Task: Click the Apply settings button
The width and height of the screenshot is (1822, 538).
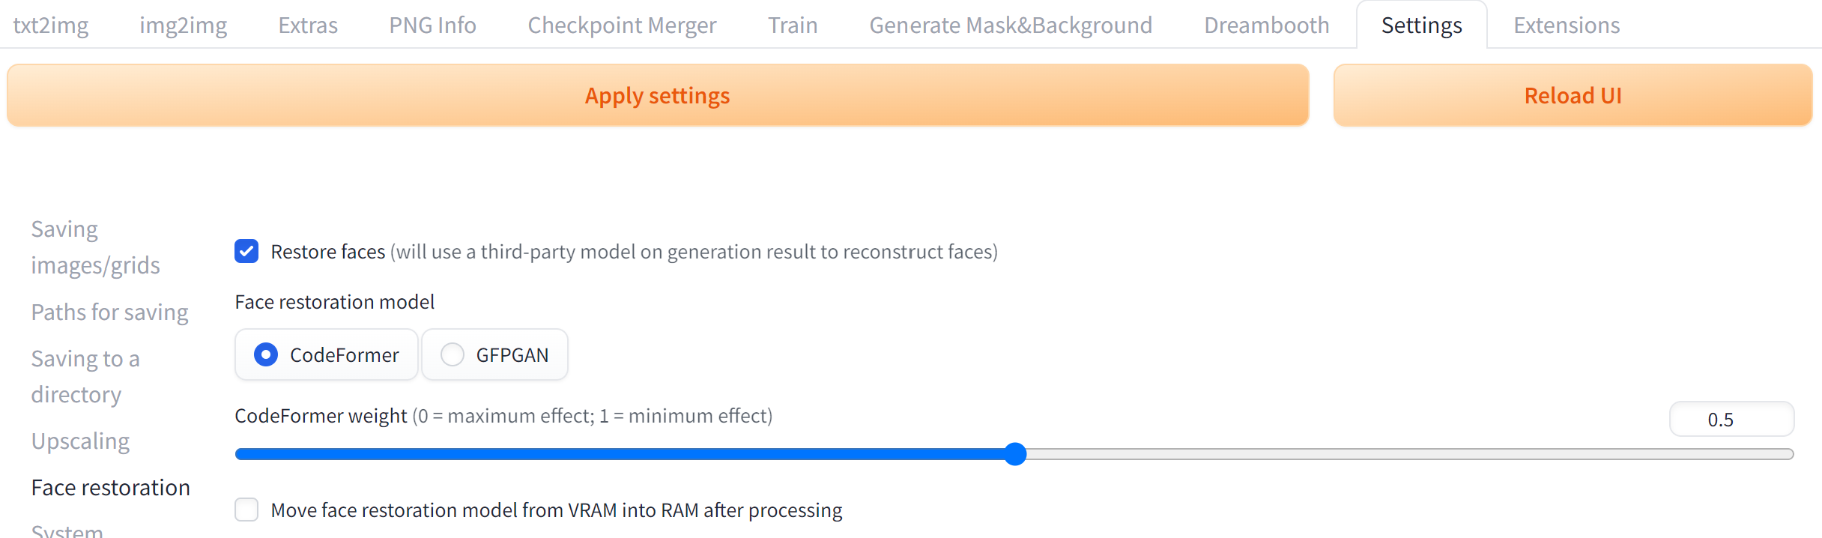Action: [657, 96]
